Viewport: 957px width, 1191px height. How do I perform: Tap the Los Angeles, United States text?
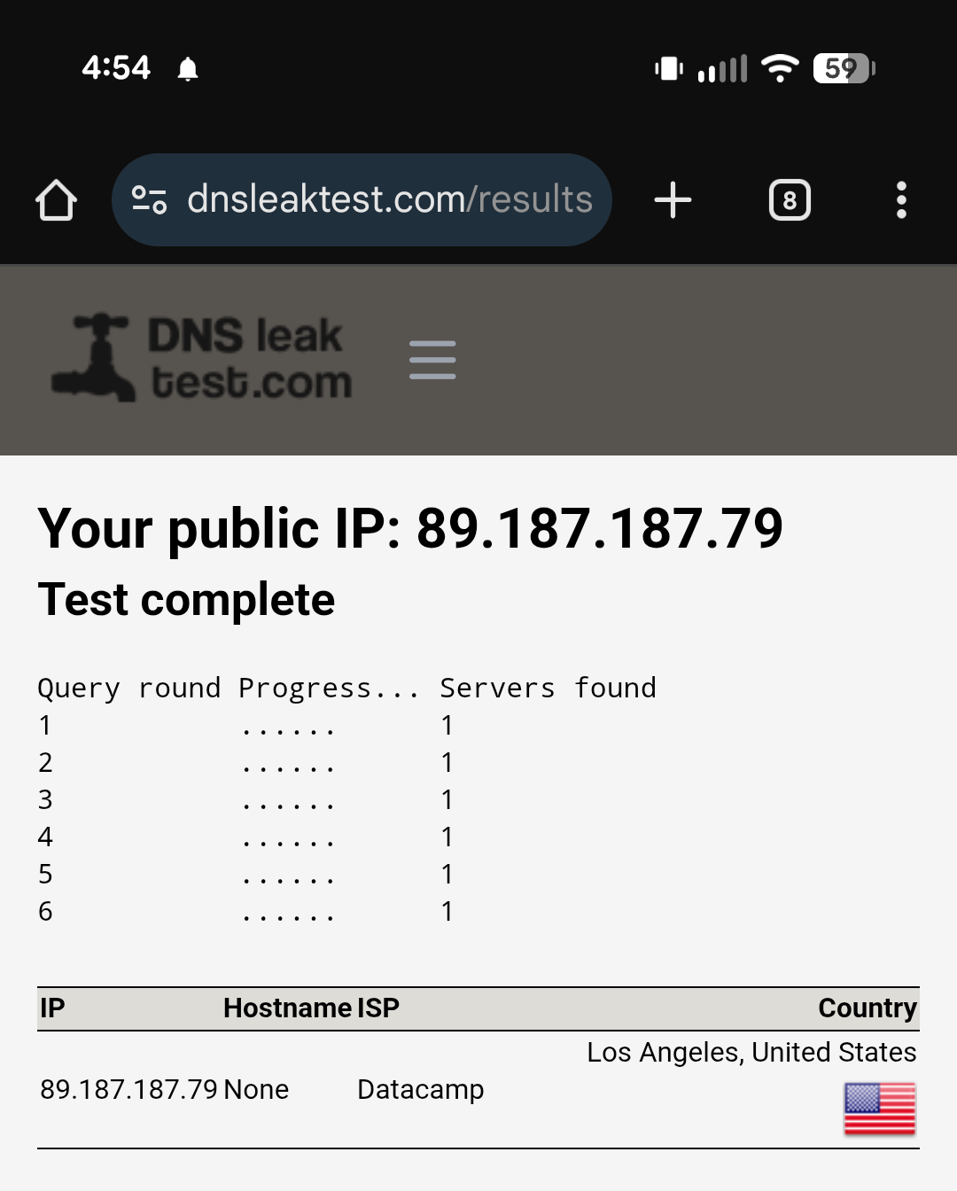751,1052
